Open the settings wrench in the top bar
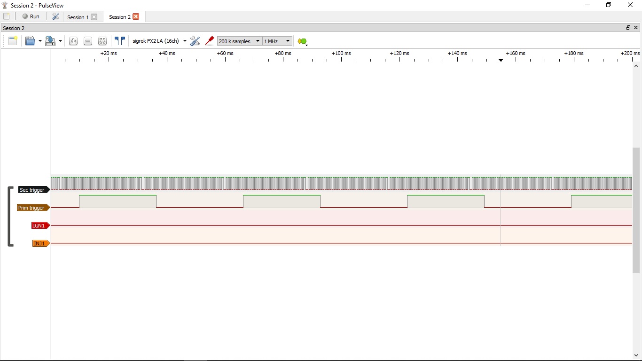The height and width of the screenshot is (361, 642). click(55, 16)
